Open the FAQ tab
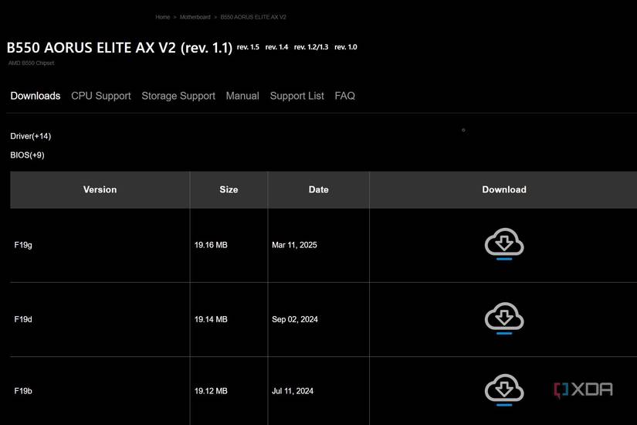This screenshot has height=425, width=637. [345, 96]
